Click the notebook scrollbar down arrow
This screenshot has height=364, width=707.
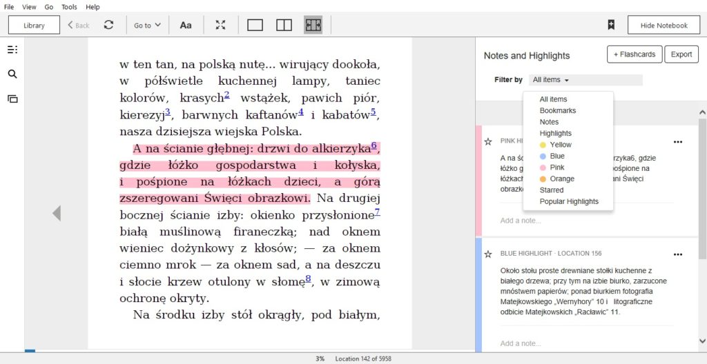[x=702, y=341]
